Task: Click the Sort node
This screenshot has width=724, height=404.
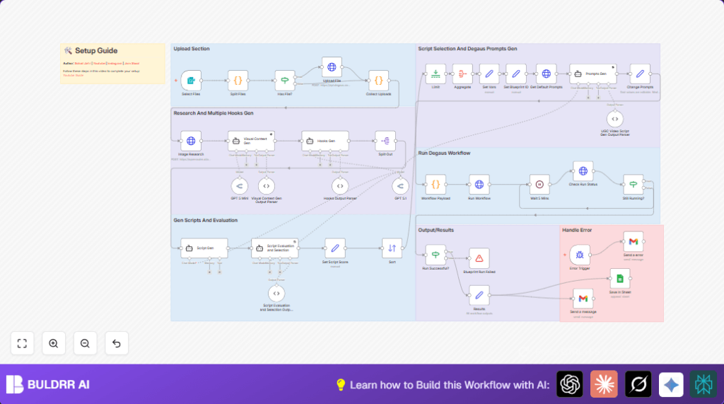Action: [x=392, y=248]
